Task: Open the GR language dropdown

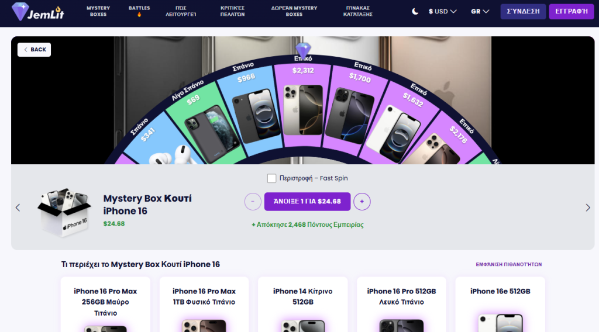Action: pyautogui.click(x=480, y=12)
